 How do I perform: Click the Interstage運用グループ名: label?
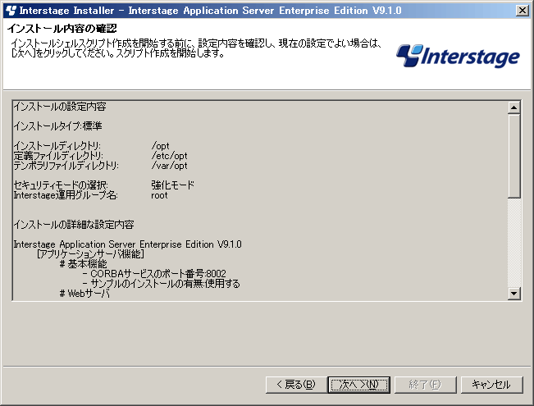pos(66,195)
